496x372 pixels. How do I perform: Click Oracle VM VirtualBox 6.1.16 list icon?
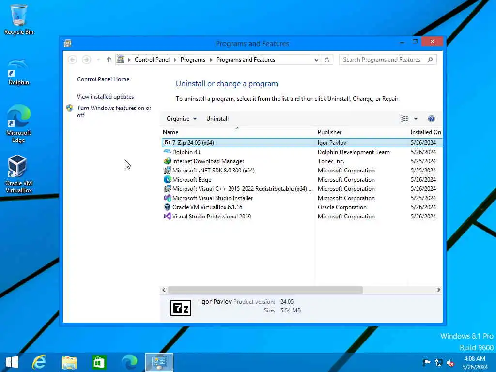pos(167,207)
